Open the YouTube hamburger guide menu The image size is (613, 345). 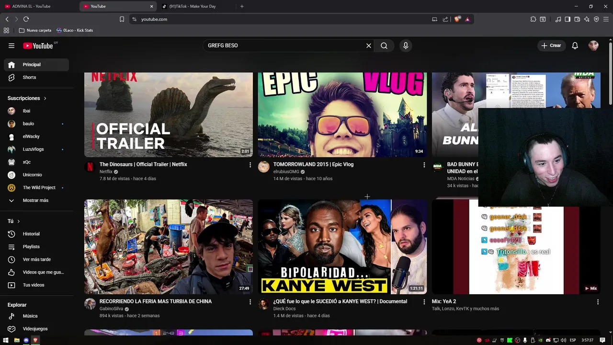click(11, 46)
